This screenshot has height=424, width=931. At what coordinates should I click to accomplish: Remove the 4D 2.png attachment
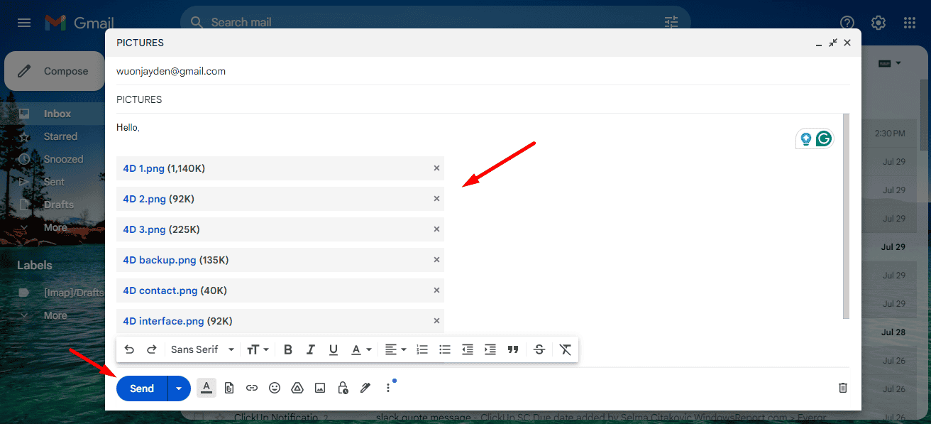436,199
